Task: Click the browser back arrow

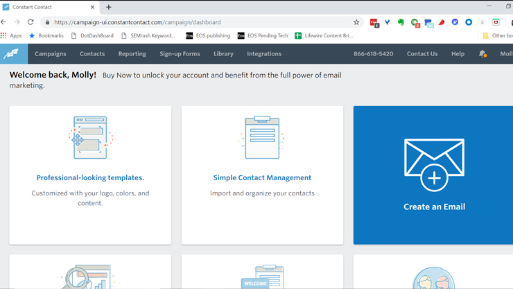Action: point(3,22)
